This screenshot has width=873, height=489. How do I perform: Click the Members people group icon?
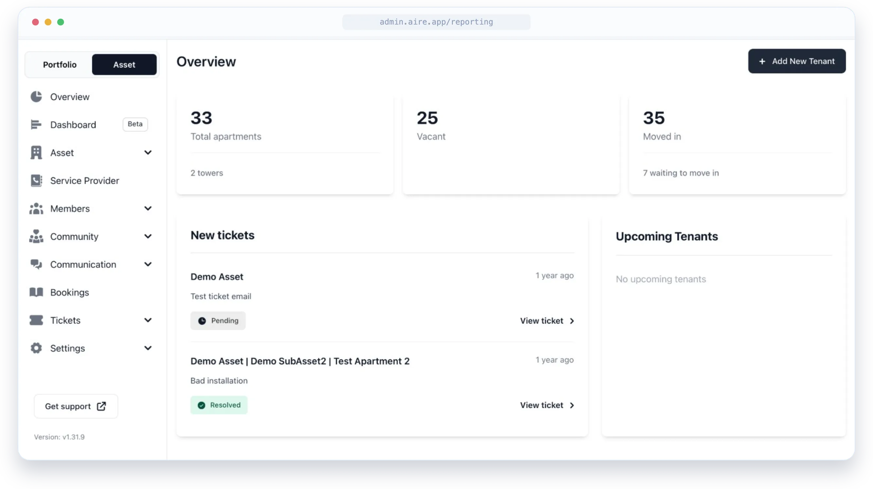36,208
